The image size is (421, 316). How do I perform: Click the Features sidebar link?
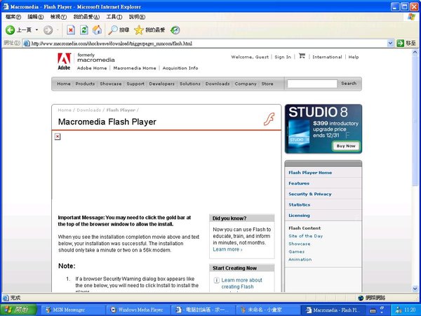tap(299, 183)
